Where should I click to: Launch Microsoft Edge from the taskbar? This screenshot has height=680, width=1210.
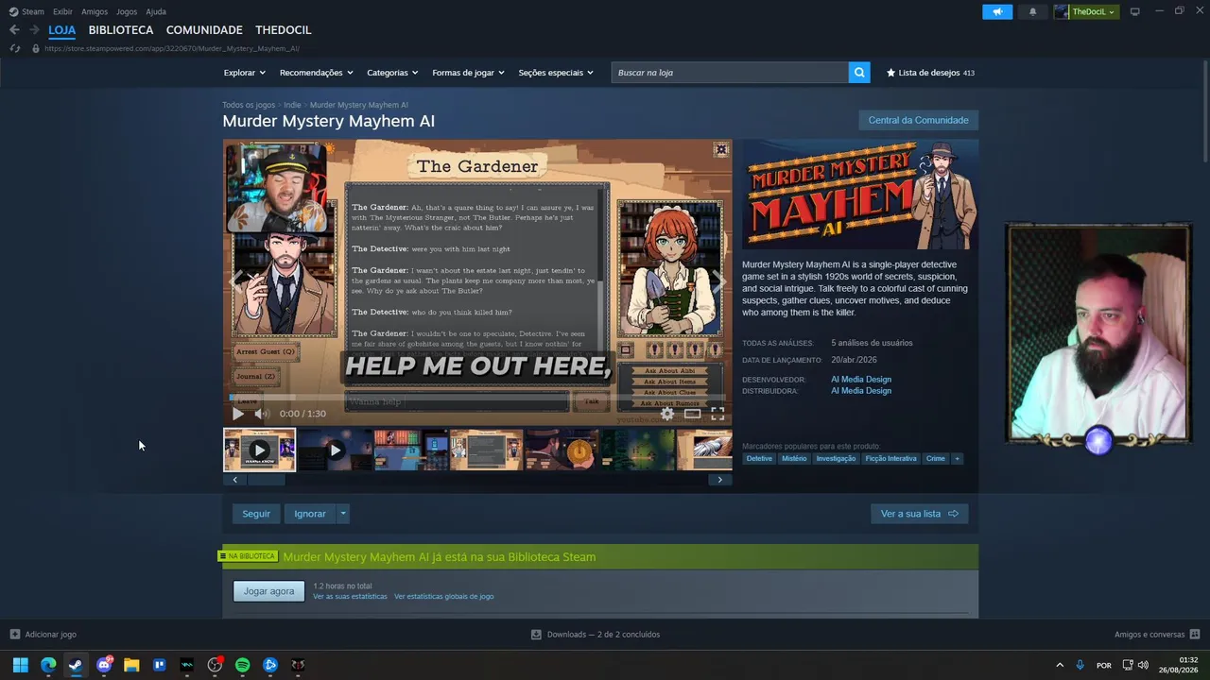(x=48, y=665)
